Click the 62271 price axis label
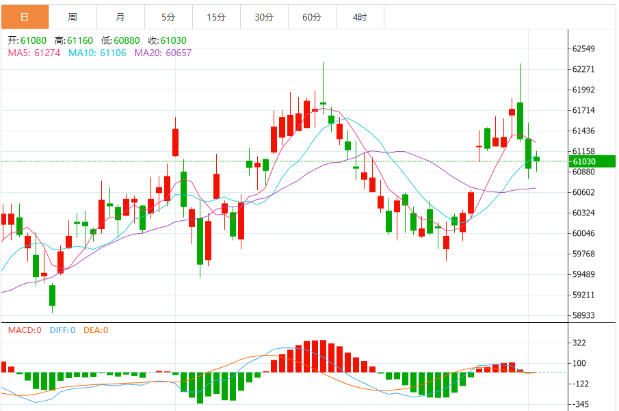The height and width of the screenshot is (411, 619). pos(583,70)
